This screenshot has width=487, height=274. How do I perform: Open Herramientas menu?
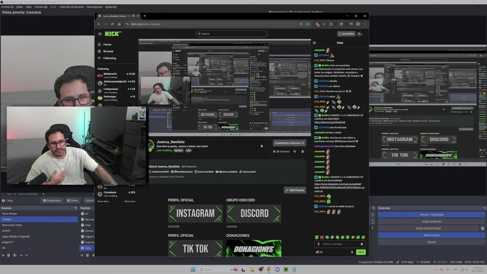click(x=94, y=7)
